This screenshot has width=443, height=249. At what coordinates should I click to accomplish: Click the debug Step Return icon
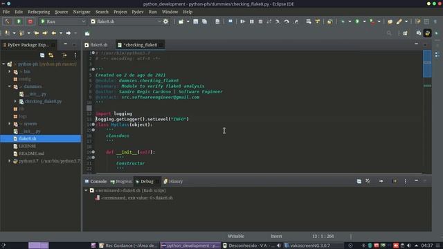click(x=296, y=21)
